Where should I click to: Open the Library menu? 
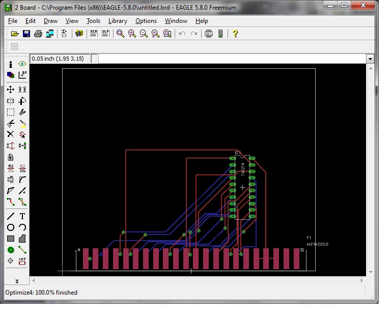(x=118, y=21)
